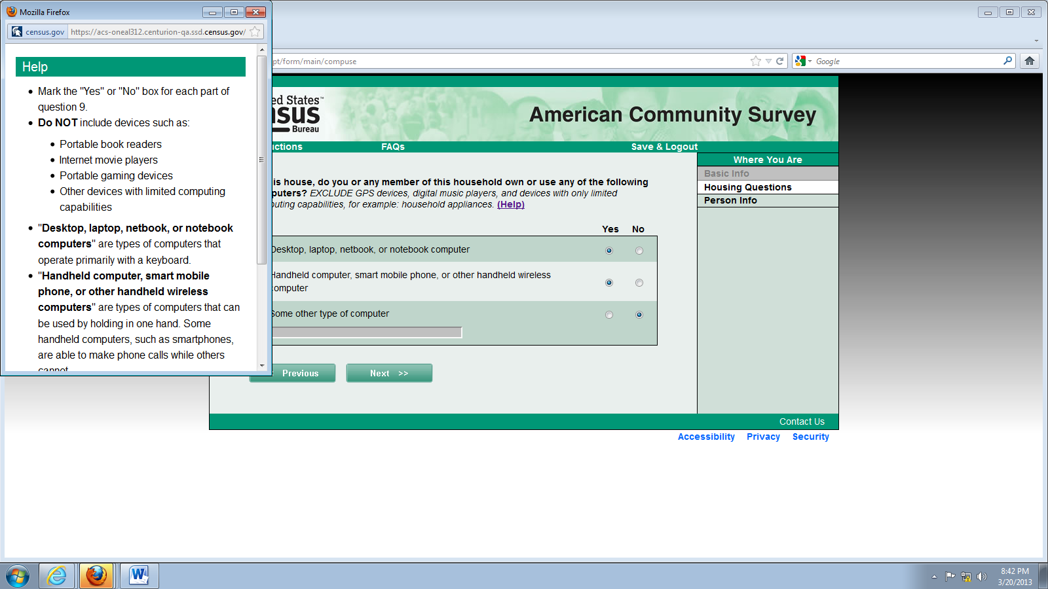Screen dimensions: 1048x589
Task: Click the taskbar clock showing 8:42 PM
Action: 1015,577
